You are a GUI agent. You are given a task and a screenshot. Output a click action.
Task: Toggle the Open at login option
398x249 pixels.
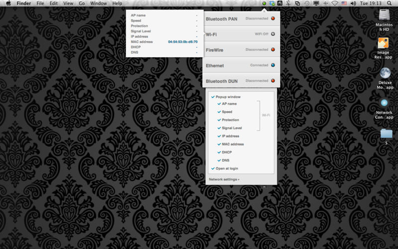213,168
